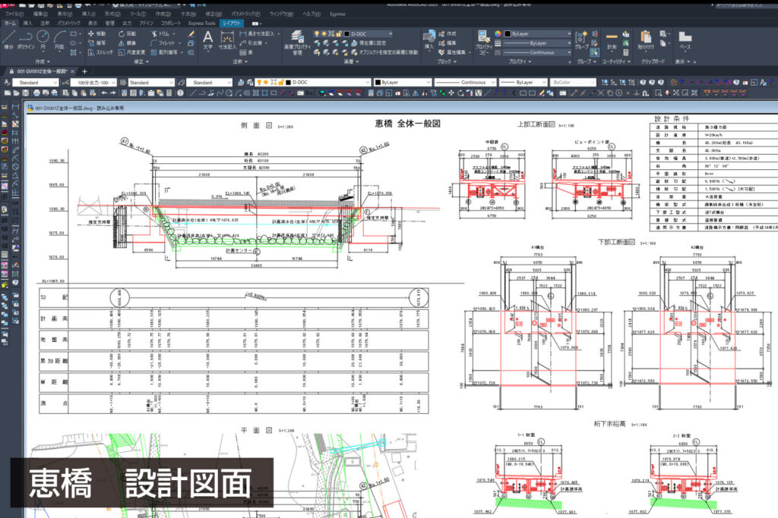Open the ribbon ByLayer color dropdown
Screen dimensions: 778x518
point(539,33)
